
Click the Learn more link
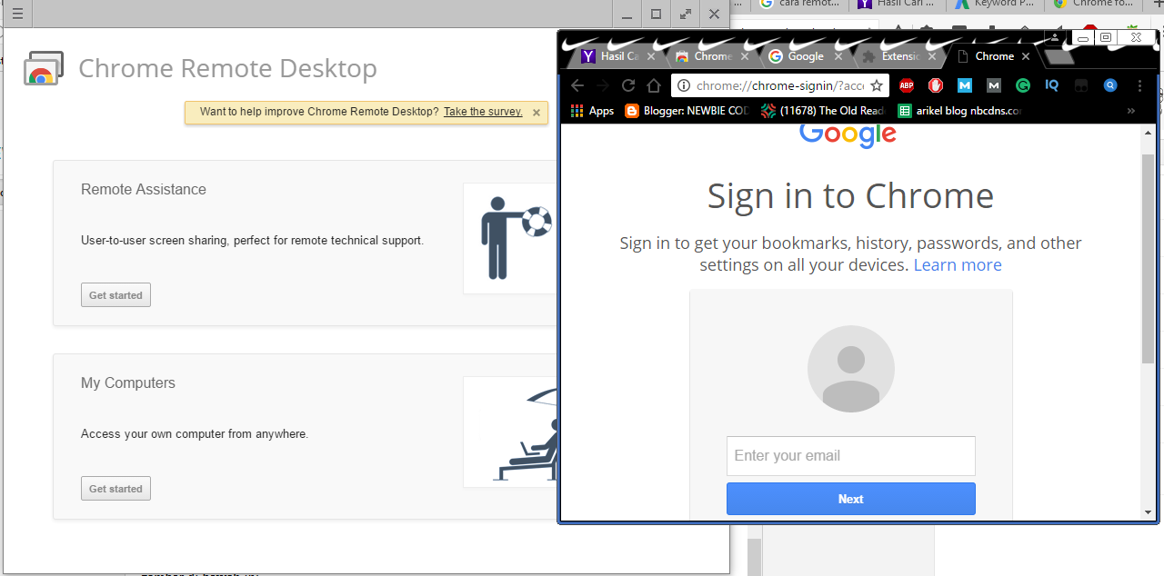[958, 265]
